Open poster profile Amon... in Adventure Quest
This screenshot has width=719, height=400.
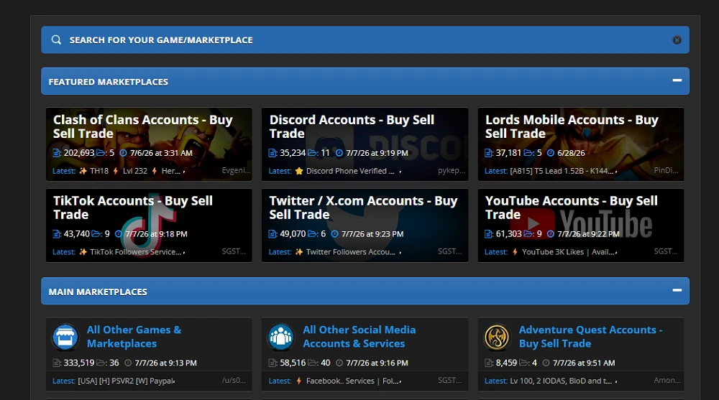667,381
